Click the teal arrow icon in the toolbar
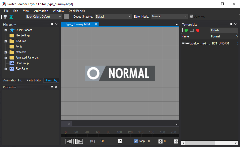 tap(11, 17)
